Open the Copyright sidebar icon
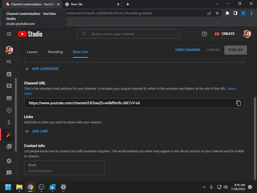 point(9,110)
